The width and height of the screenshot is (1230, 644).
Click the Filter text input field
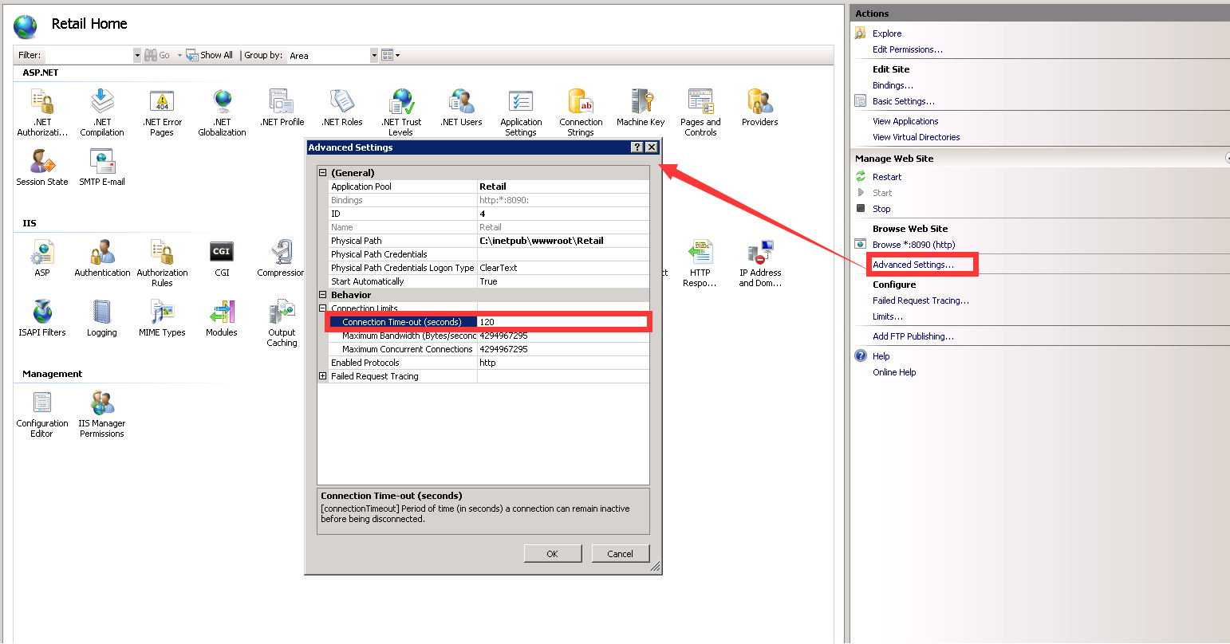[89, 55]
